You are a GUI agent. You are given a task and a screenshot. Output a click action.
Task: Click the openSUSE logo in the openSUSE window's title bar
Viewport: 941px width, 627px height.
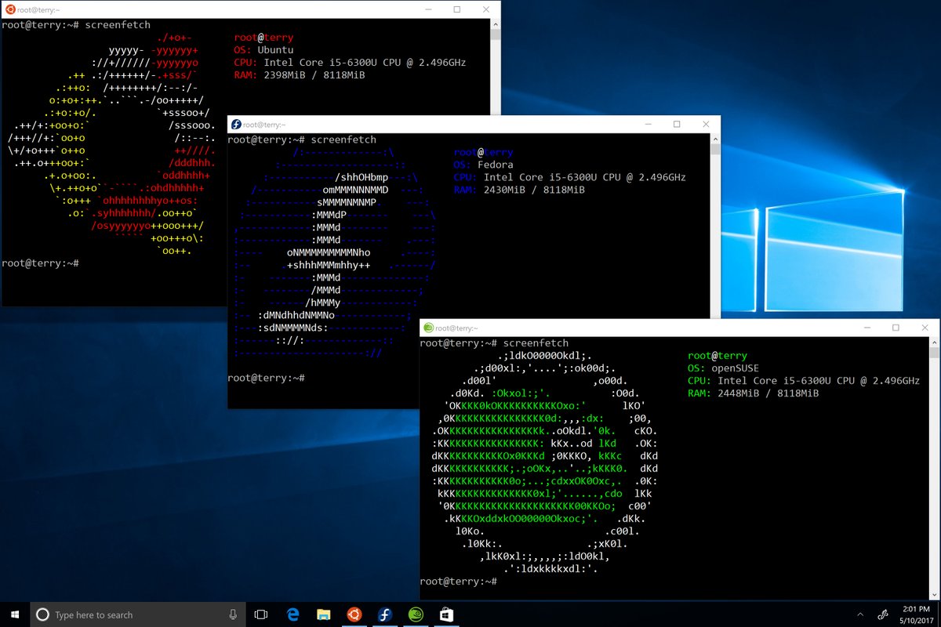(427, 328)
